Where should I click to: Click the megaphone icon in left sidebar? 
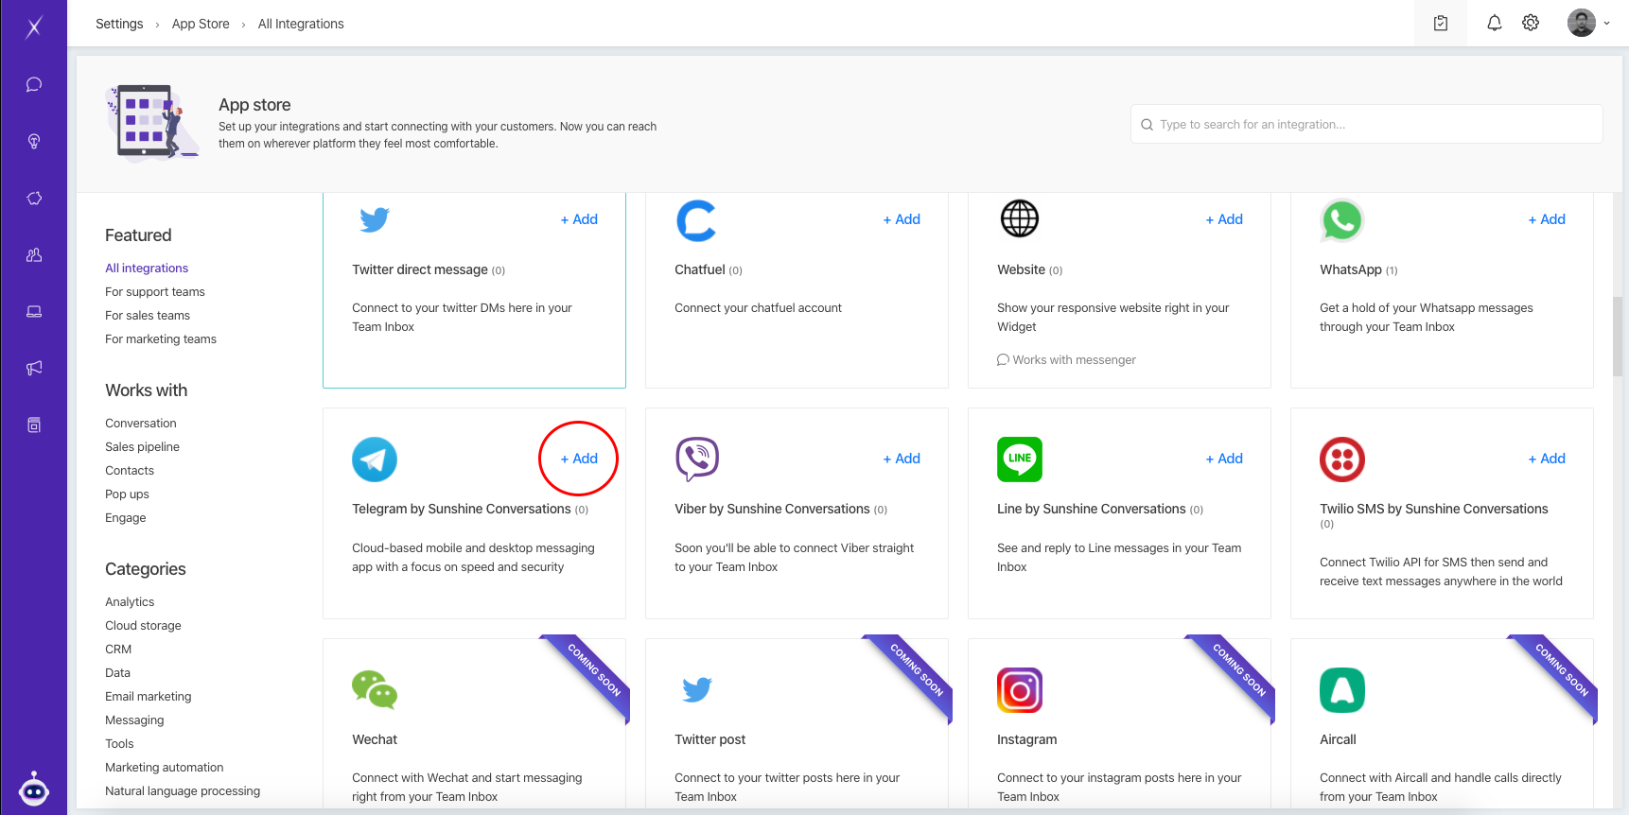click(x=34, y=369)
